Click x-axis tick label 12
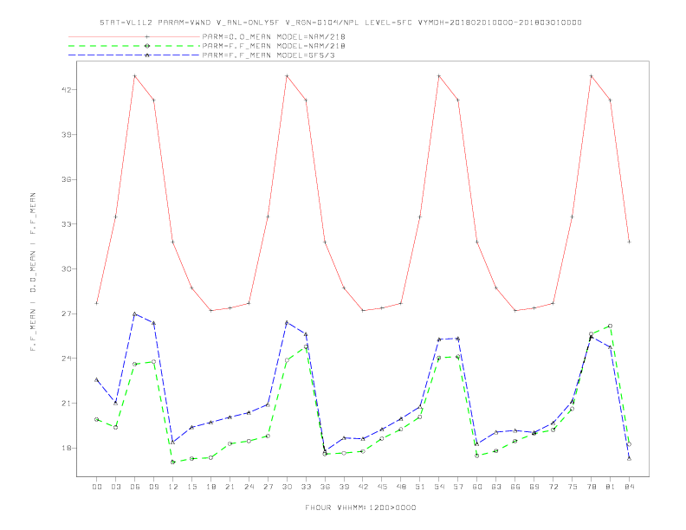Screen dimensions: 686x530 point(173,487)
